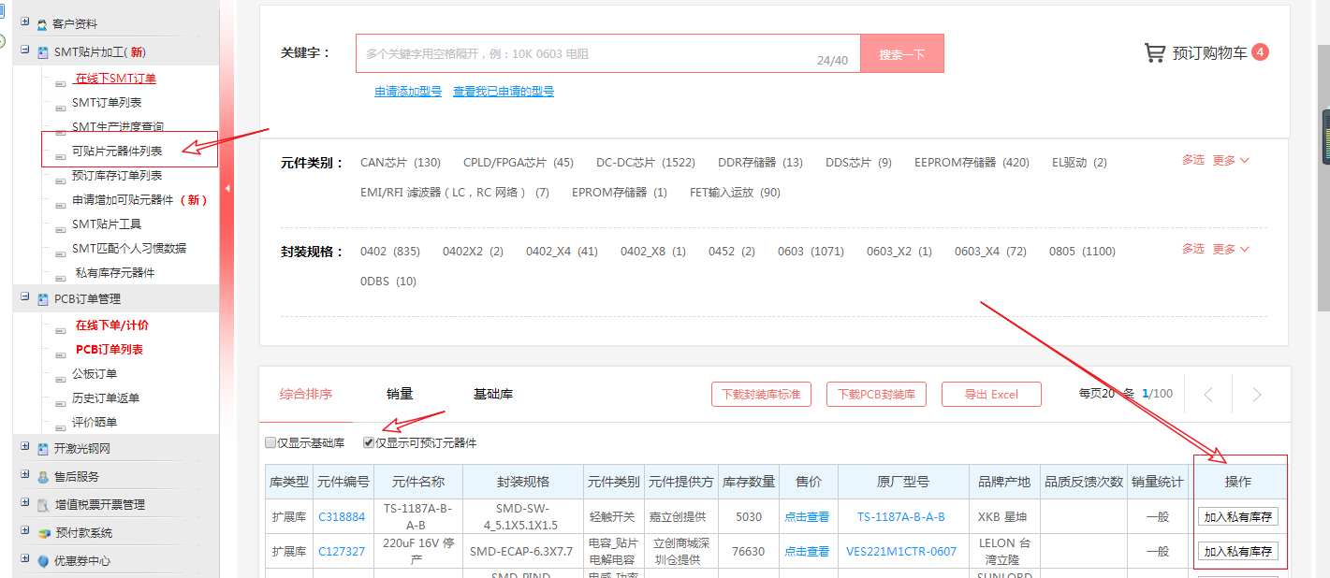This screenshot has height=578, width=1330.
Task: Expand 更多 in the 封装规格 row
Action: tap(1230, 249)
